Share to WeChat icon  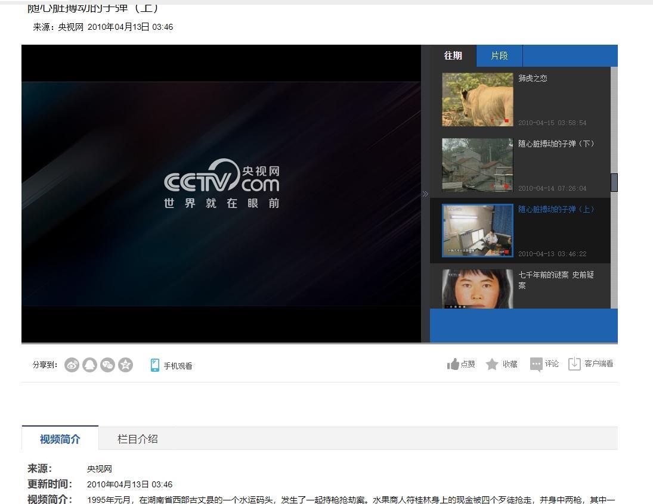(107, 365)
